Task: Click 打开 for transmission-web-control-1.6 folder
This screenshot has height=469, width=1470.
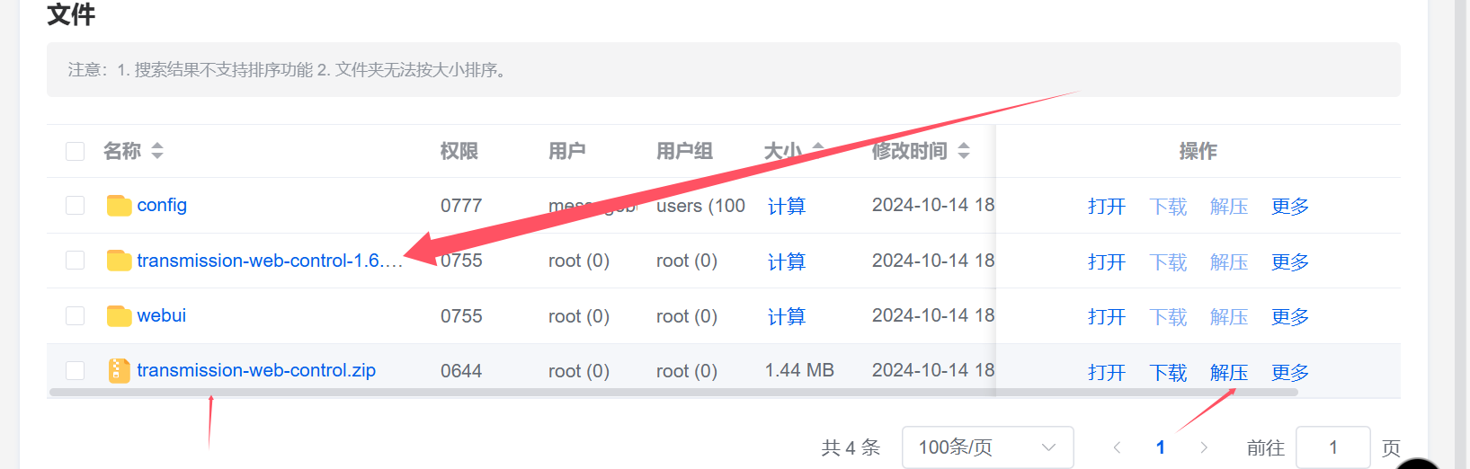Action: [x=1107, y=261]
